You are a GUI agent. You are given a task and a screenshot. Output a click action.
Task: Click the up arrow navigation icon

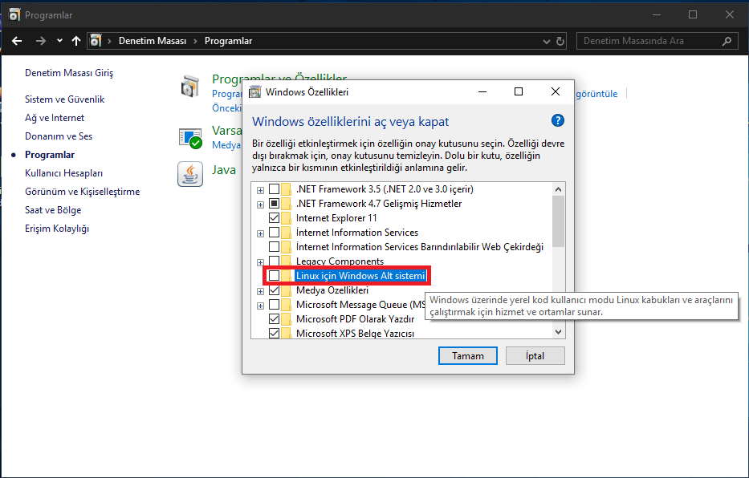click(x=76, y=41)
